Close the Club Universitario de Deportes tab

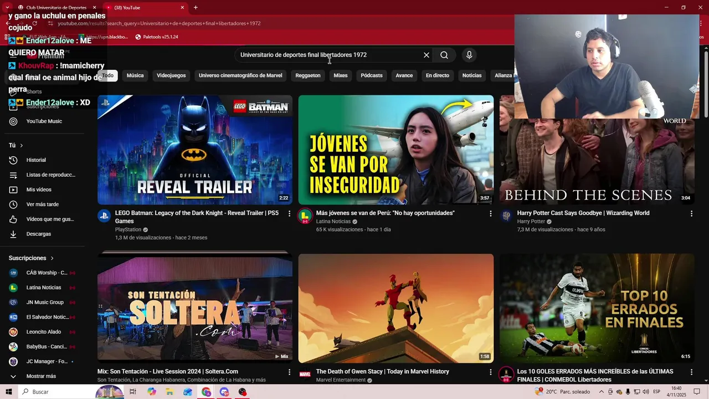point(94,8)
